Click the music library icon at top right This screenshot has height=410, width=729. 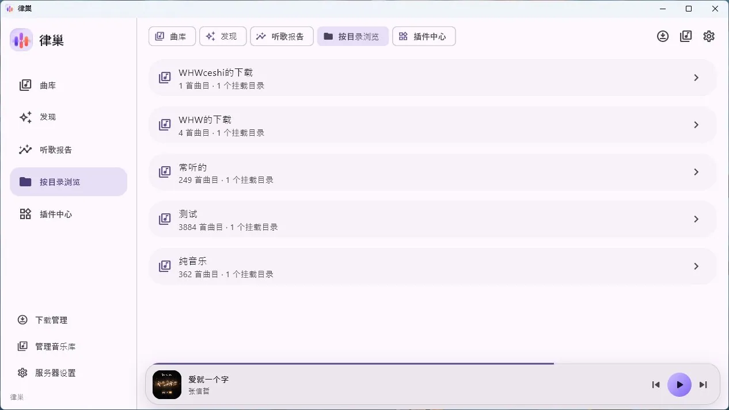686,36
